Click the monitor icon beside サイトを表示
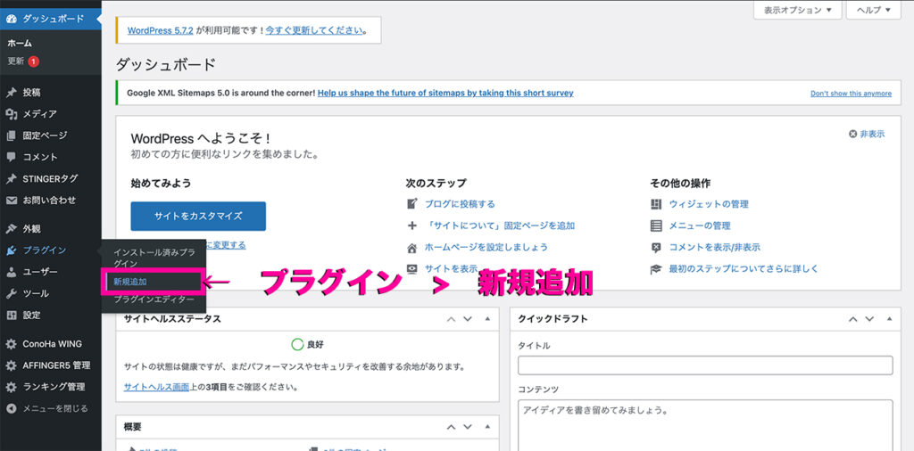Viewport: 914px width, 451px height. [x=412, y=269]
